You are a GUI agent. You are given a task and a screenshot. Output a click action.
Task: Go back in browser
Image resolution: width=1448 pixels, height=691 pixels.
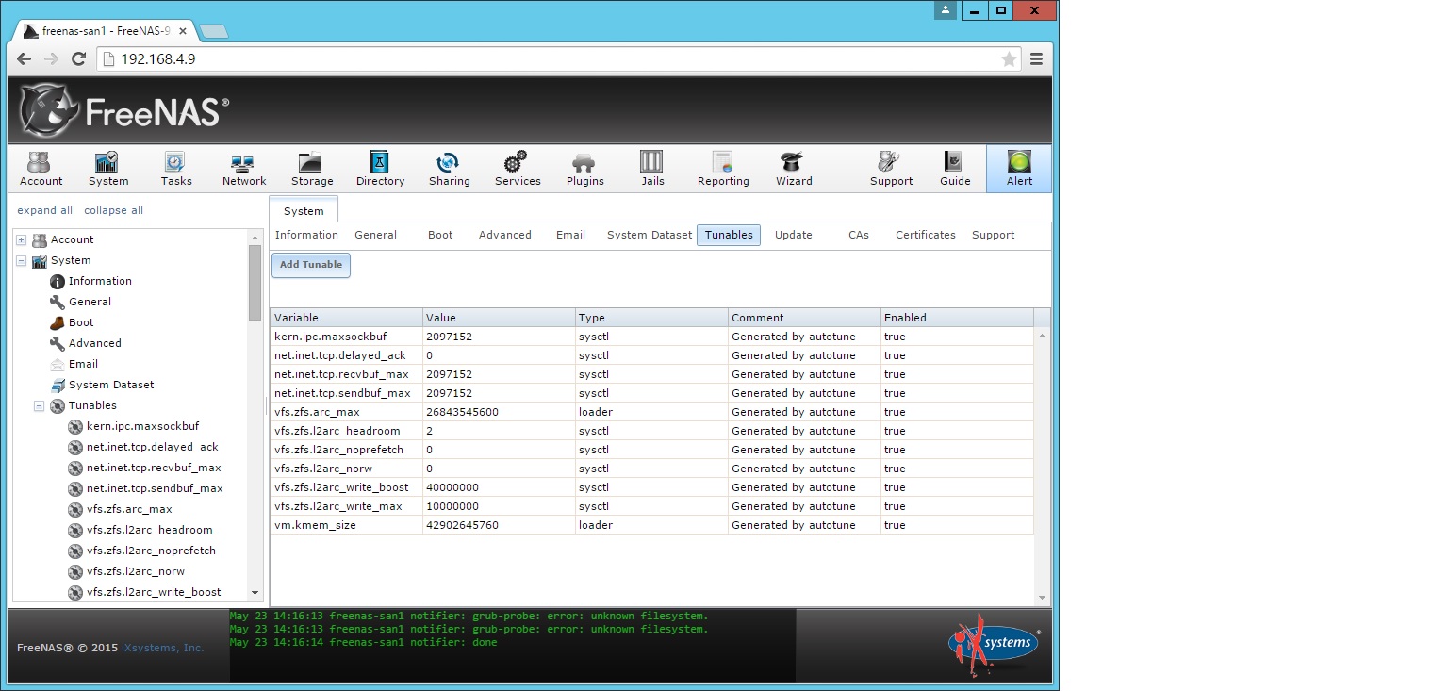(x=25, y=58)
